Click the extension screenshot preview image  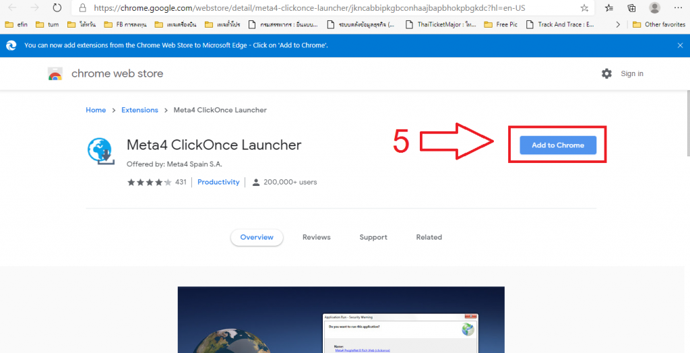(341, 319)
